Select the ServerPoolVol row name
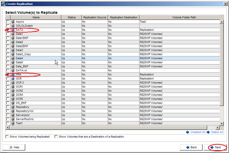The height and width of the screenshot is (153, 229). [25, 119]
